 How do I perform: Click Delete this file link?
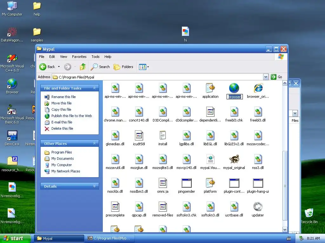(x=62, y=128)
